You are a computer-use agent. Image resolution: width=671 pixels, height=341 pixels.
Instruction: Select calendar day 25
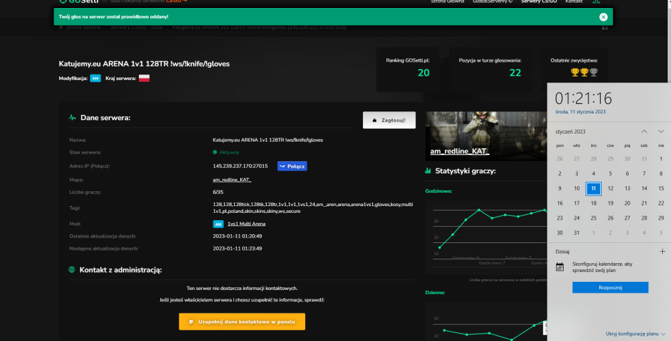pos(594,218)
